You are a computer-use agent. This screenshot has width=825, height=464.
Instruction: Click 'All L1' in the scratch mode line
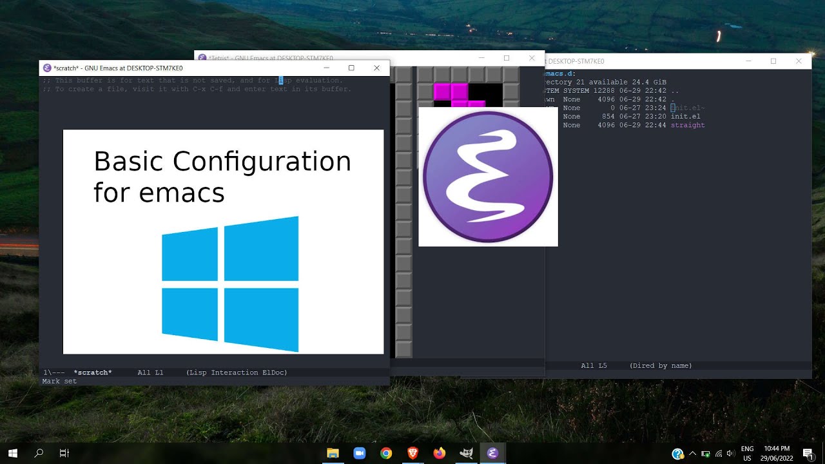[x=150, y=372]
